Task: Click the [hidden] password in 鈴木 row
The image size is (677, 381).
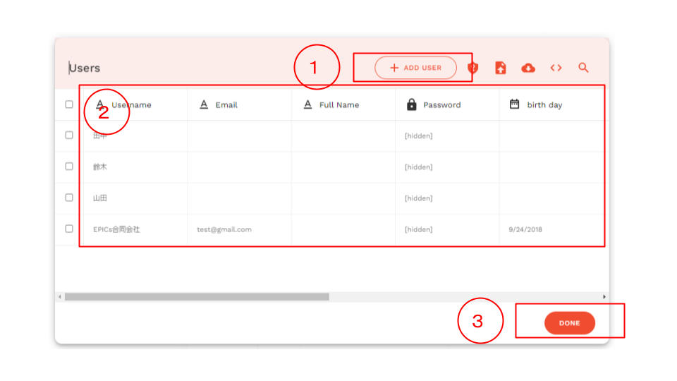Action: click(x=418, y=167)
